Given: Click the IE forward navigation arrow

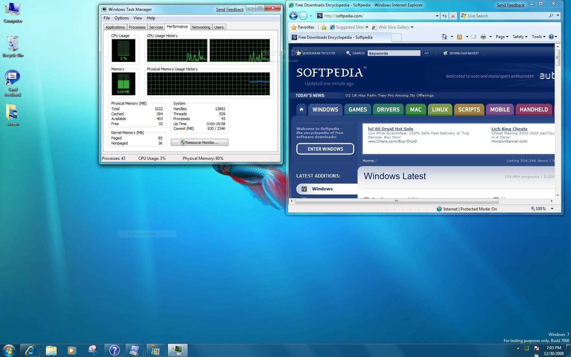Looking at the screenshot, I should point(303,16).
